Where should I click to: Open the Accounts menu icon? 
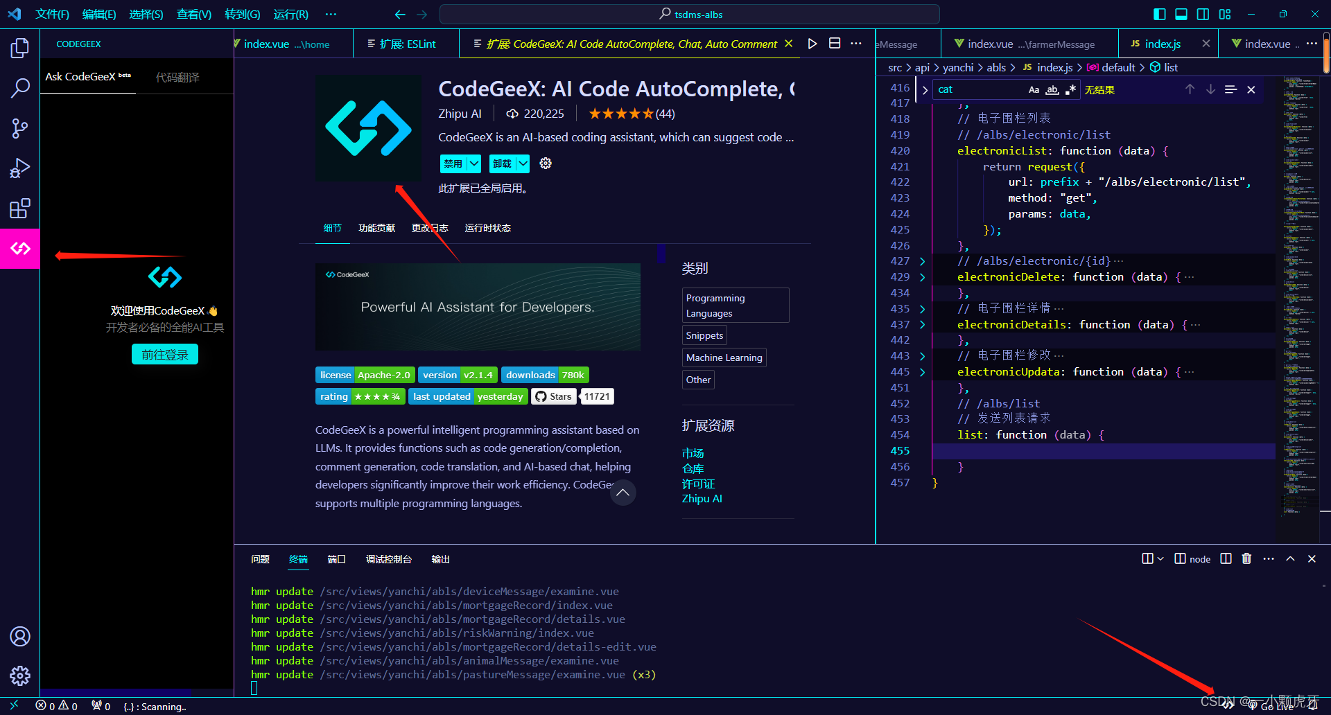tap(20, 636)
